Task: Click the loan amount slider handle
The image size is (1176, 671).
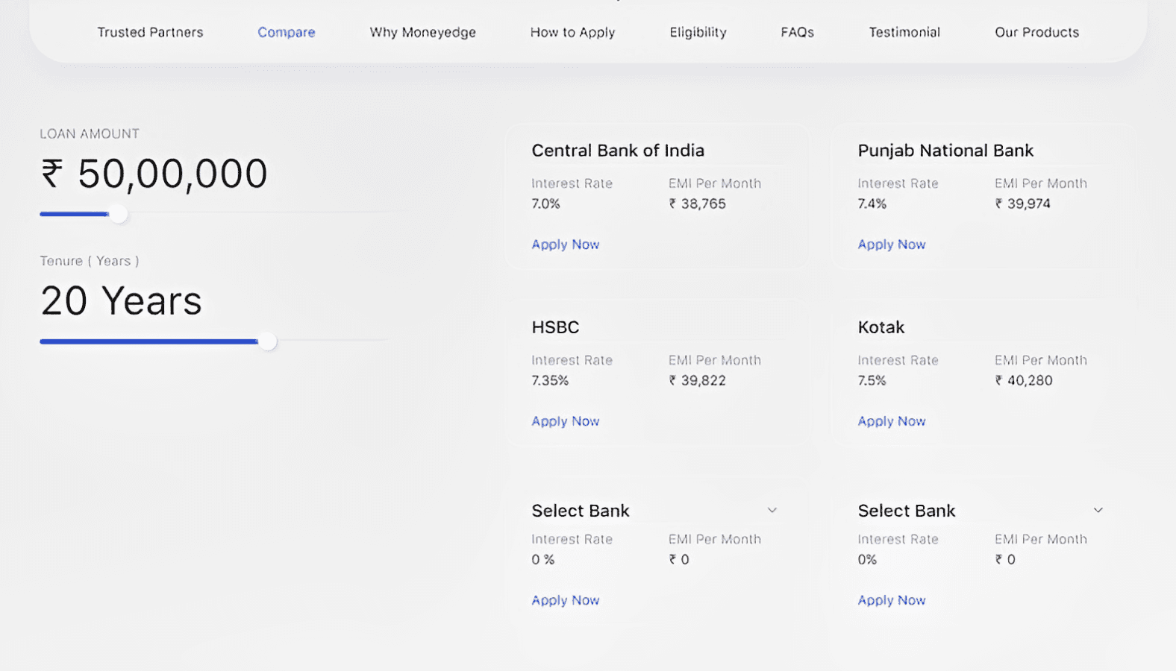Action: coord(118,215)
